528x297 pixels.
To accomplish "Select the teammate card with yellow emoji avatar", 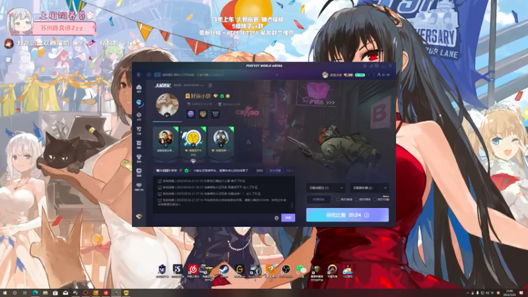I will (x=193, y=143).
